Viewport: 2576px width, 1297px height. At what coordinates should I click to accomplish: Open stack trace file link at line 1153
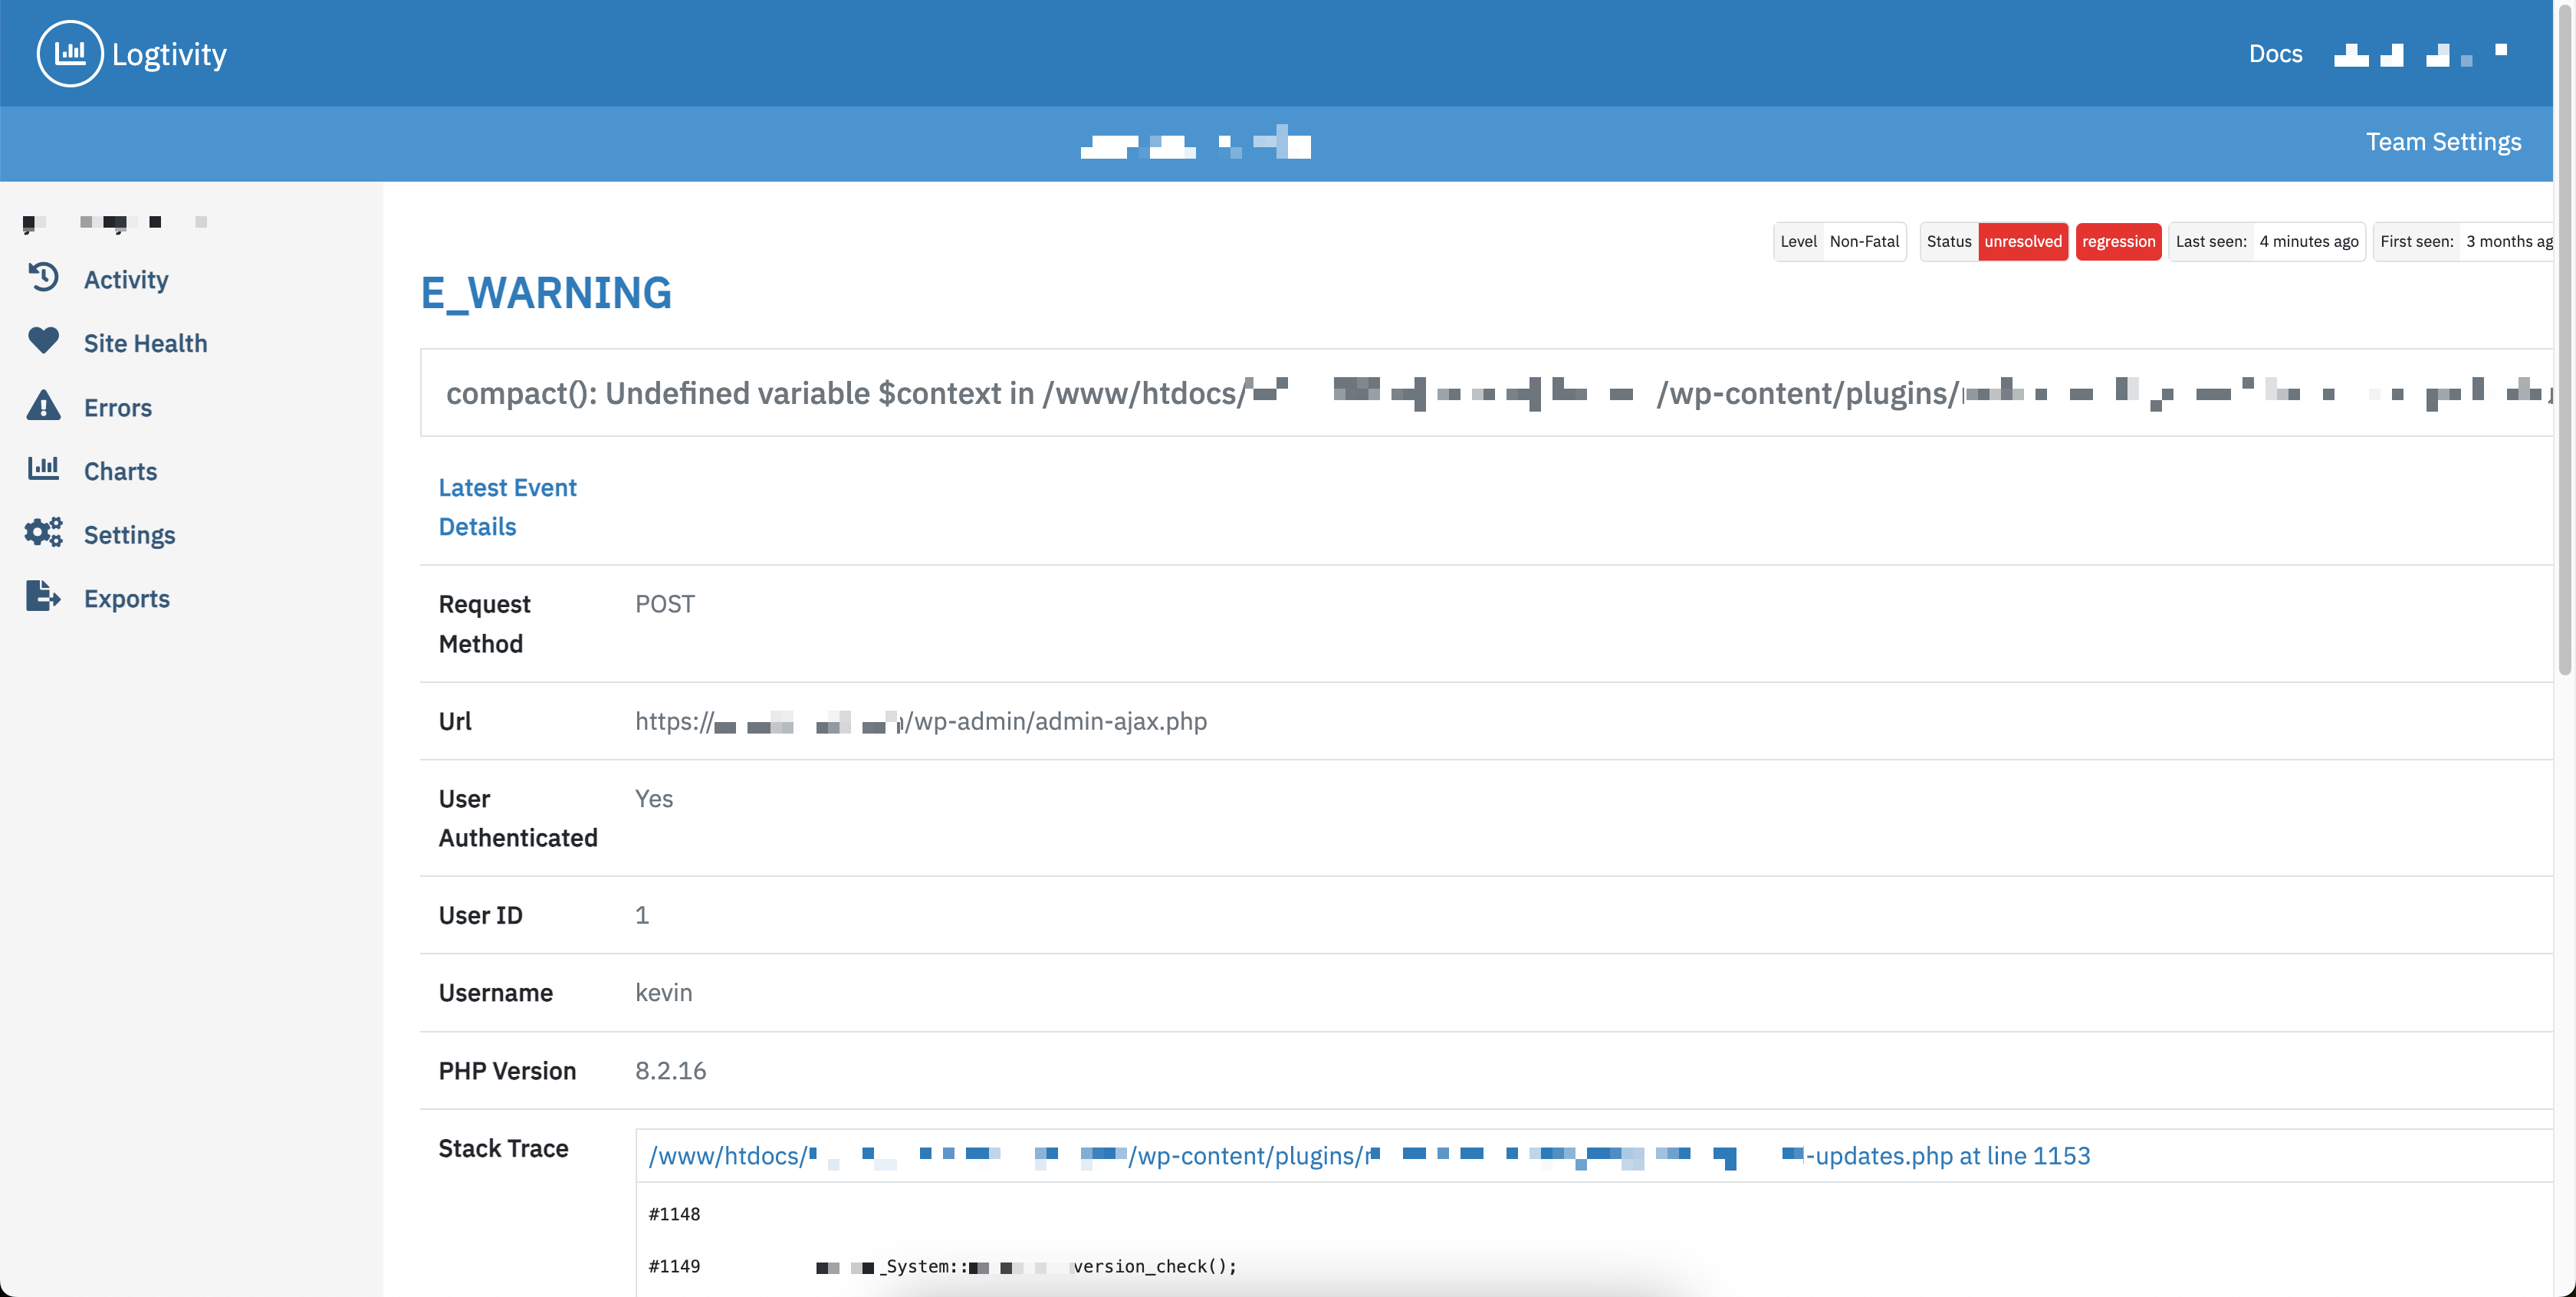coord(1950,1156)
